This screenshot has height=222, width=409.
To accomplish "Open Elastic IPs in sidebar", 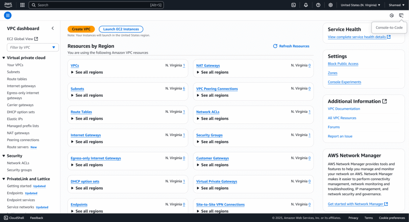I will (15, 119).
